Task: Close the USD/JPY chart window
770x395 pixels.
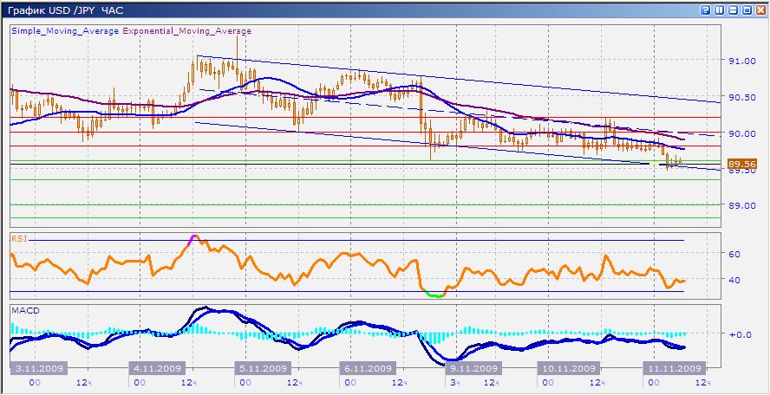Action: pos(760,9)
